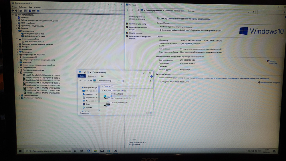Expand the Батареи category
The height and width of the screenshot is (161, 286).
(16, 28)
